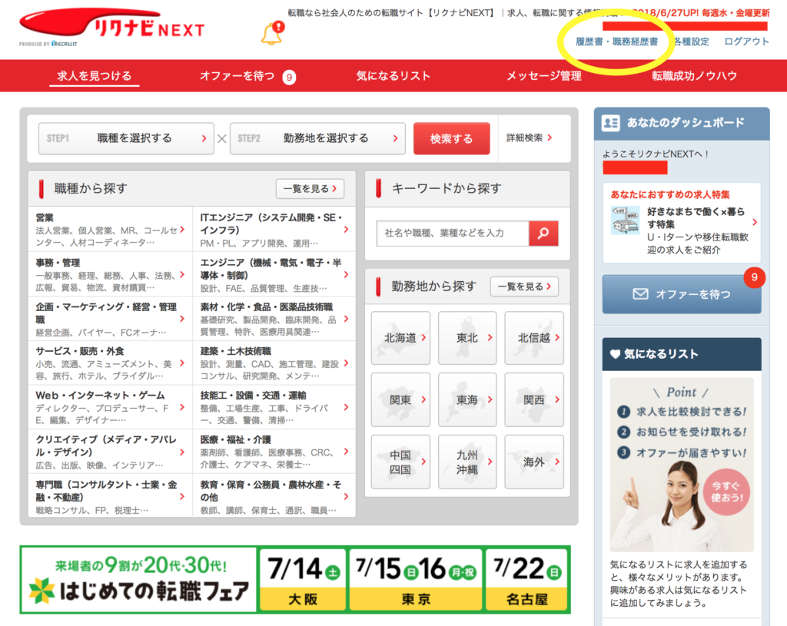
Task: Select 関西 region button
Action: 534,399
